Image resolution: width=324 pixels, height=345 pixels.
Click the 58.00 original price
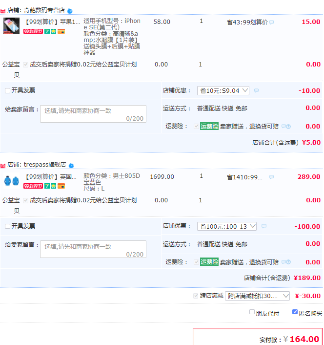pyautogui.click(x=162, y=22)
